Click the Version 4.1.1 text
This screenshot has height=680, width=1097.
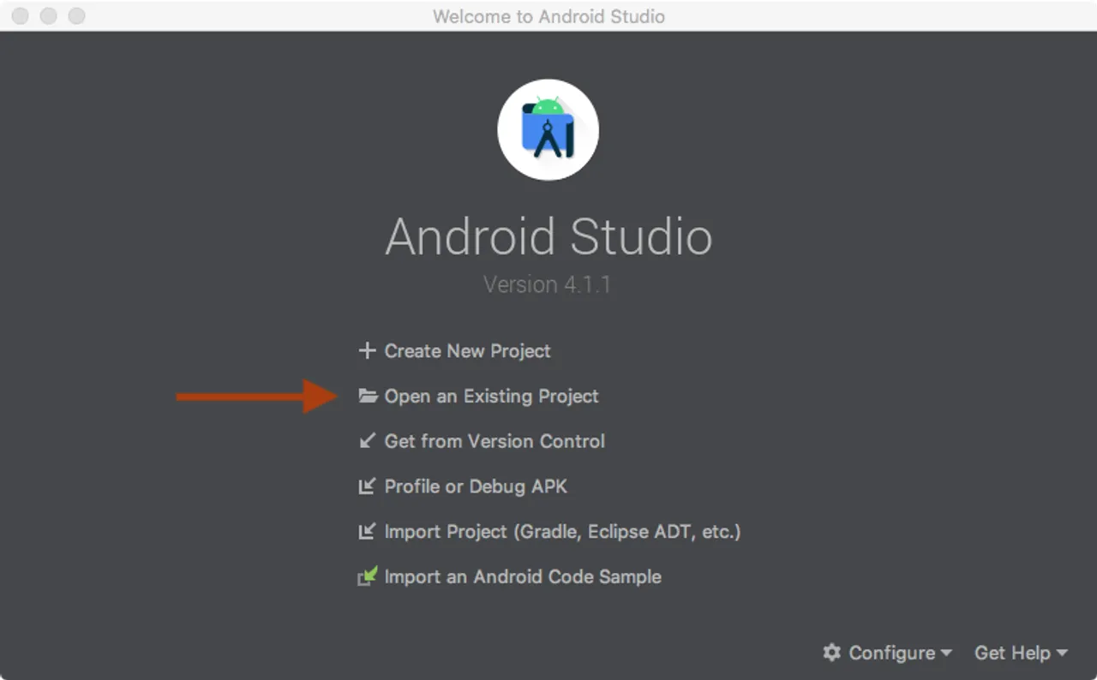pos(548,283)
